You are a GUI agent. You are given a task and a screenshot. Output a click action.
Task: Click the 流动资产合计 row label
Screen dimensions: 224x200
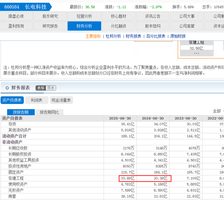pyautogui.click(x=14, y=136)
